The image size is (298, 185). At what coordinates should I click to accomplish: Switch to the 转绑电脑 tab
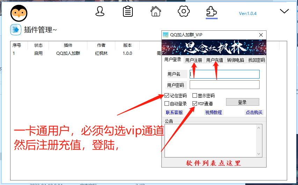[x=236, y=60]
